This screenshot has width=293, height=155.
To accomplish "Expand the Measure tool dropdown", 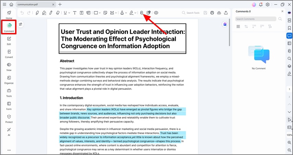I will click(x=116, y=13).
